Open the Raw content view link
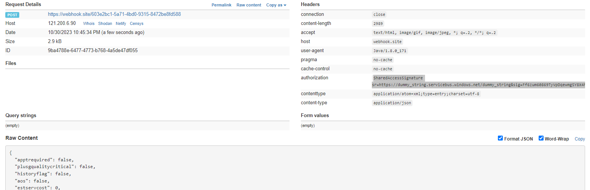The image size is (590, 190). coord(249,5)
